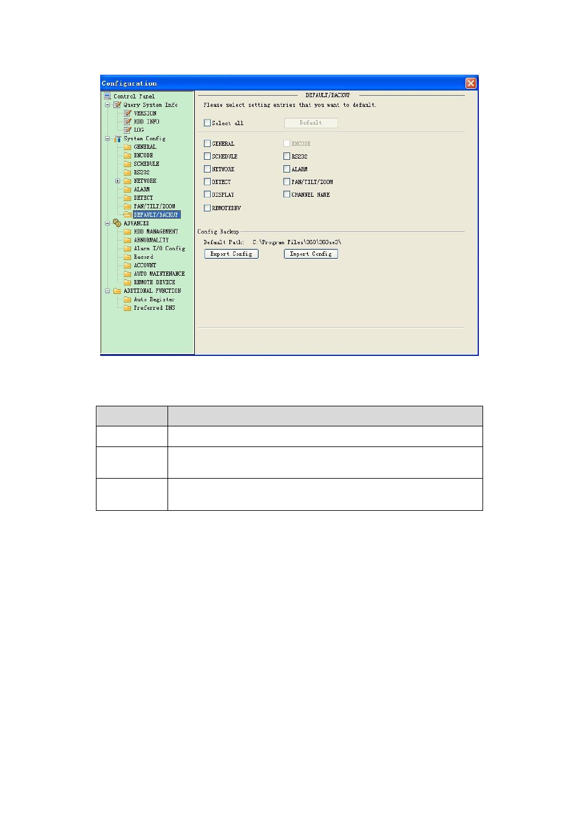Viewport: 579px width, 820px height.
Task: Click the Query System Info notepad icon
Action: click(x=117, y=104)
